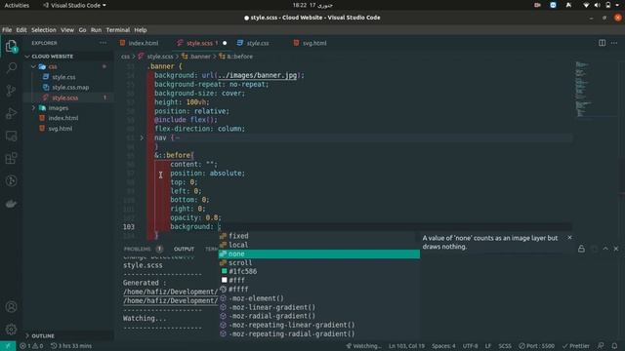Click the Spaces: 4 indentation indicator
Image resolution: width=625 pixels, height=351 pixels.
pos(443,346)
